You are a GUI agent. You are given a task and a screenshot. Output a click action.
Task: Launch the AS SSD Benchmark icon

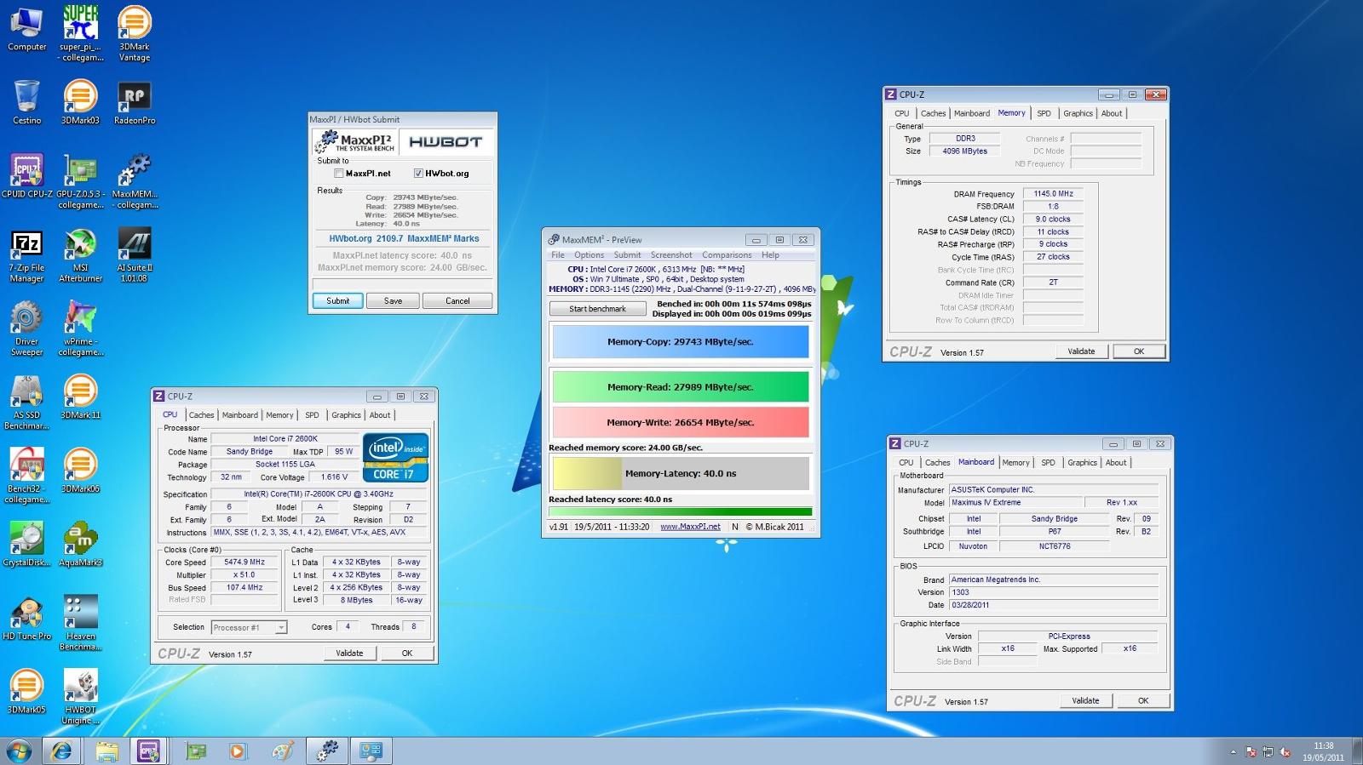[x=26, y=402]
